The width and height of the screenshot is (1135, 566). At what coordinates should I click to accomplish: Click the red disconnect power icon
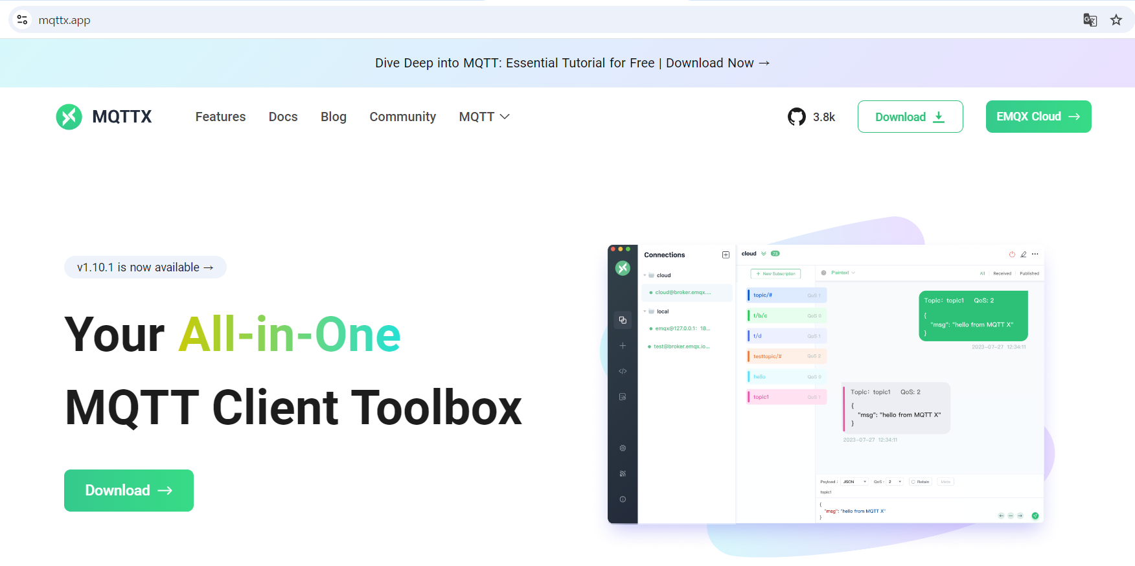click(x=1012, y=254)
